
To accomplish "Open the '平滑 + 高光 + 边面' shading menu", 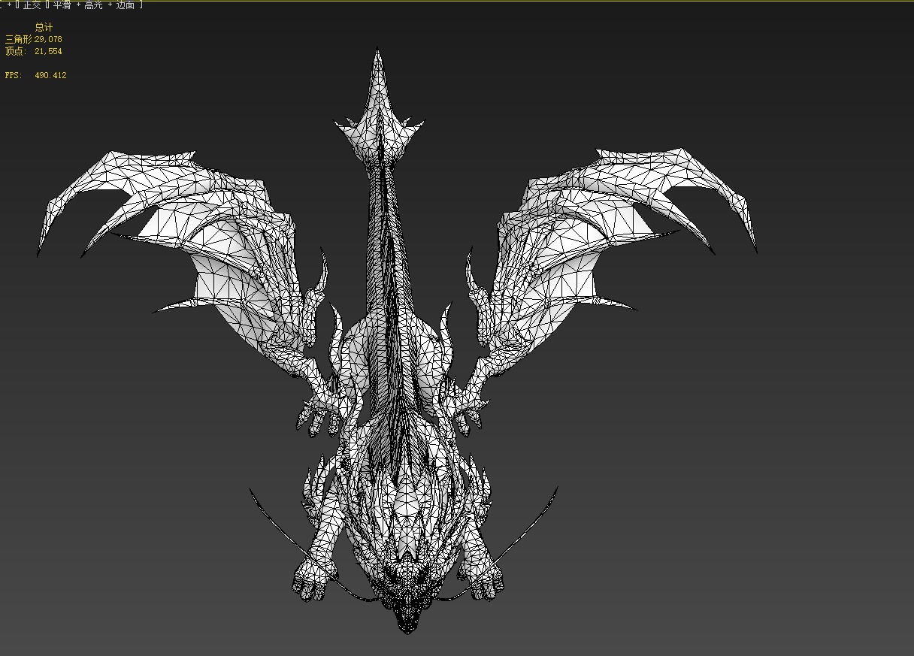I will coord(95,5).
